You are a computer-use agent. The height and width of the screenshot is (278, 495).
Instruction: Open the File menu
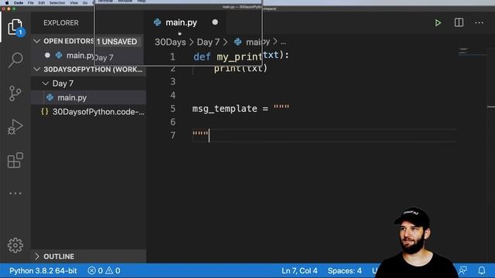tap(31, 2)
